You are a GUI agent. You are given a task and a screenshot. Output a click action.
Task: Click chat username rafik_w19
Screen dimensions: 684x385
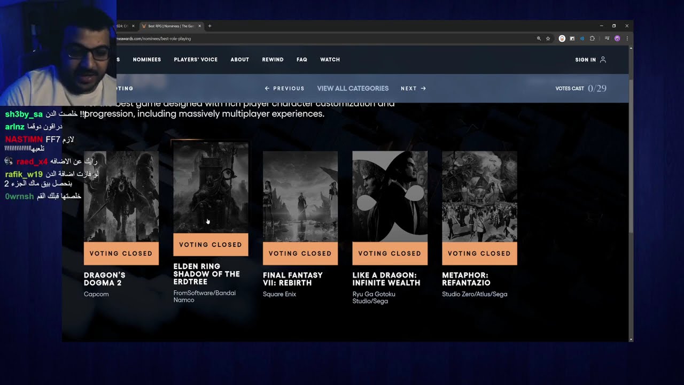pos(24,174)
